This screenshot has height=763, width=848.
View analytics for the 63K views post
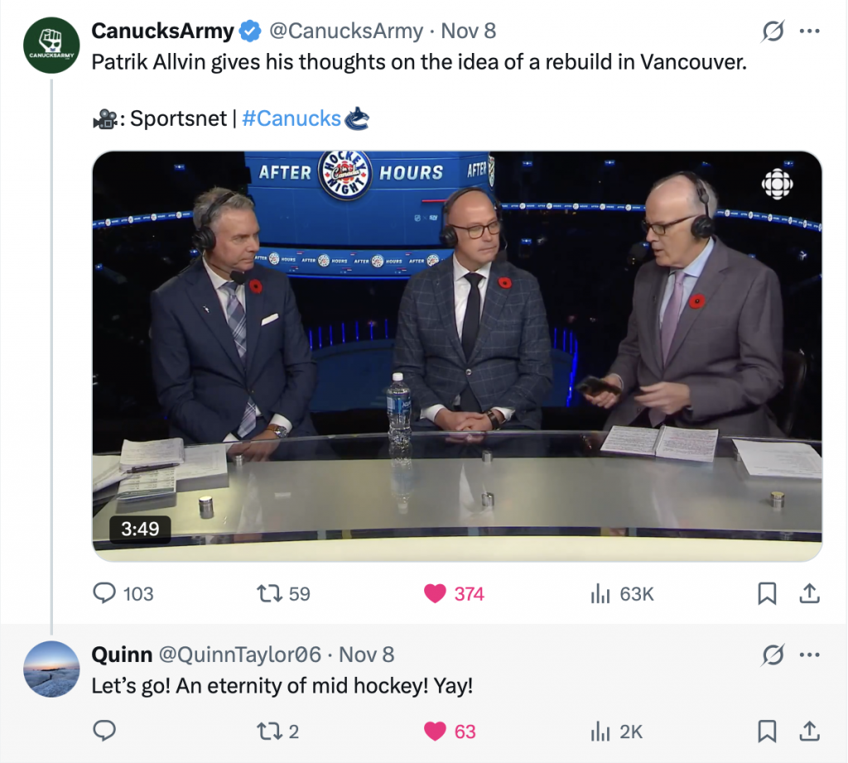tap(600, 593)
